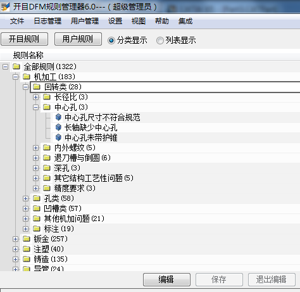Image resolution: width=300 pixels, height=292 pixels.
Task: Click the 内外螺纹 folder icon
Action: point(47,148)
